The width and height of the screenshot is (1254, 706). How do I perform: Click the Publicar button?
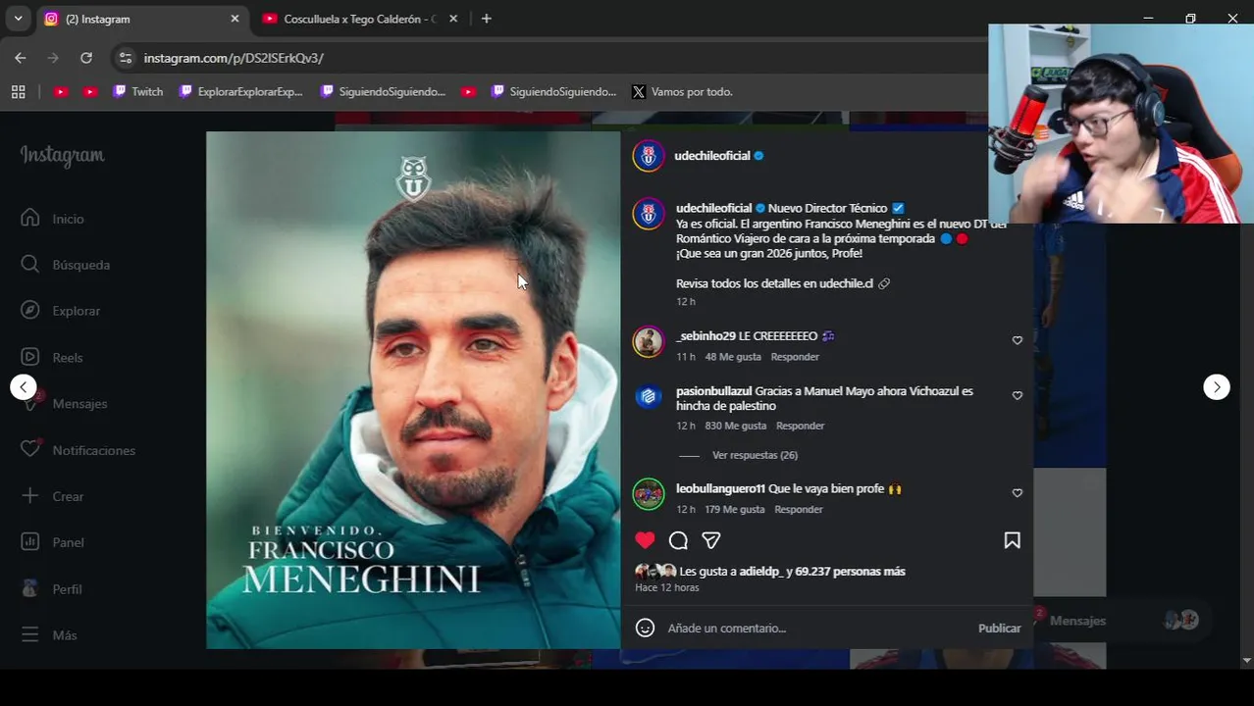tap(999, 628)
